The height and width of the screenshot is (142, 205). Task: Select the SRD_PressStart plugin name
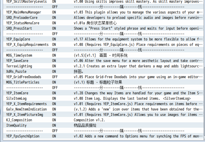(19, 28)
